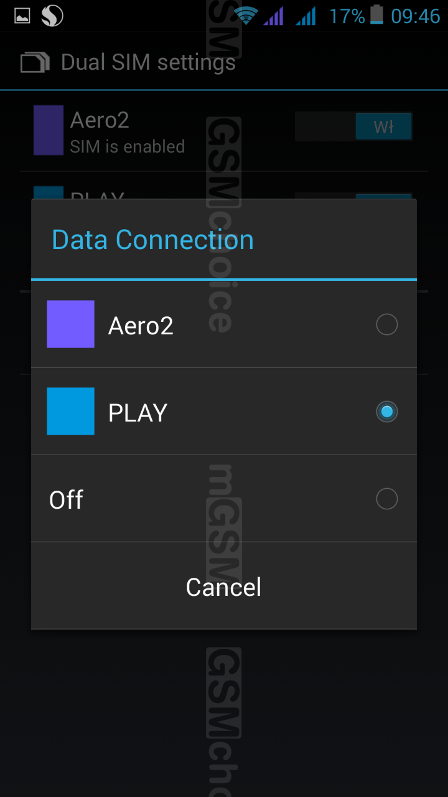
Task: Tap the Dual SIM settings header icon
Action: click(x=35, y=63)
